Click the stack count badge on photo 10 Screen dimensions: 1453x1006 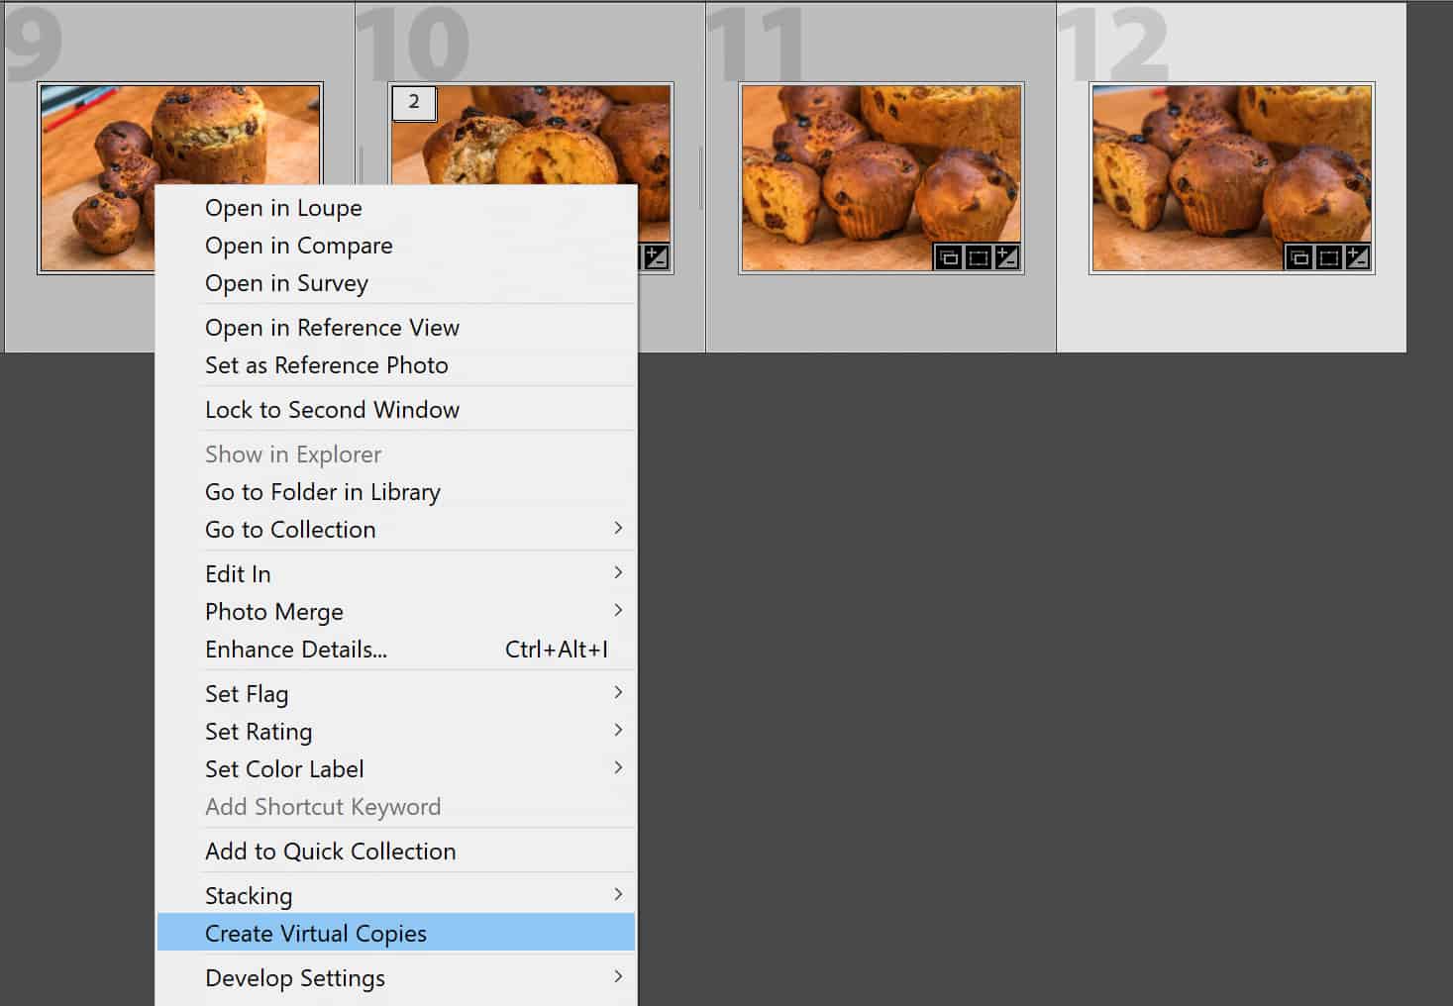pyautogui.click(x=414, y=103)
